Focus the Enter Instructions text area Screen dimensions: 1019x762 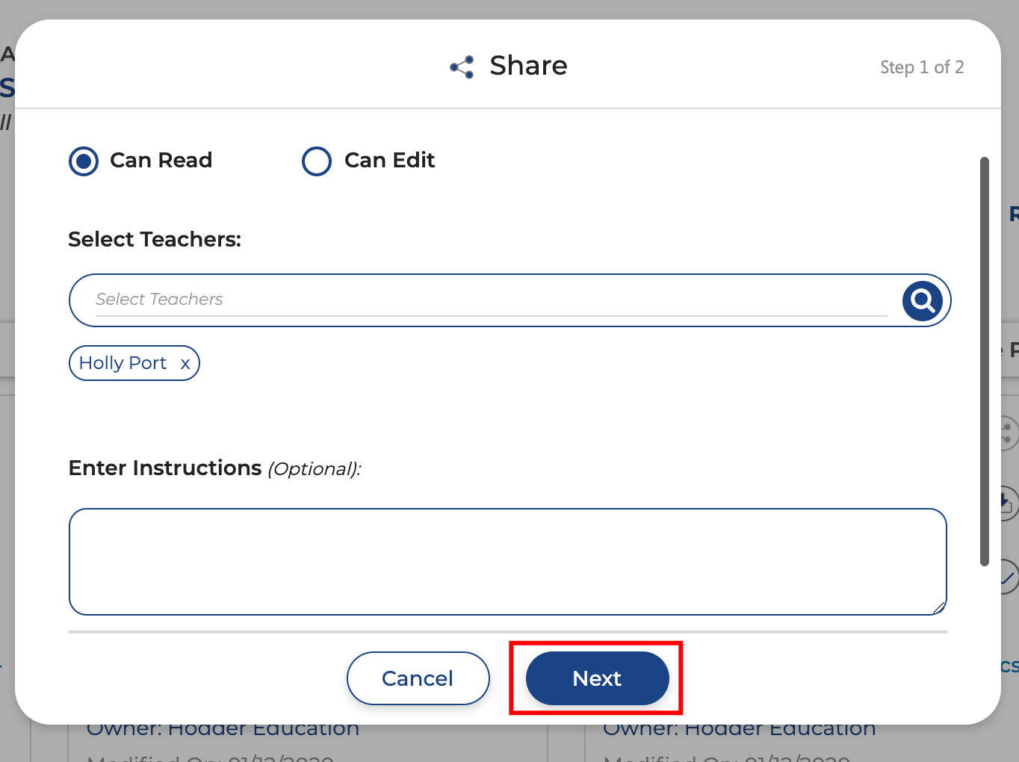507,562
